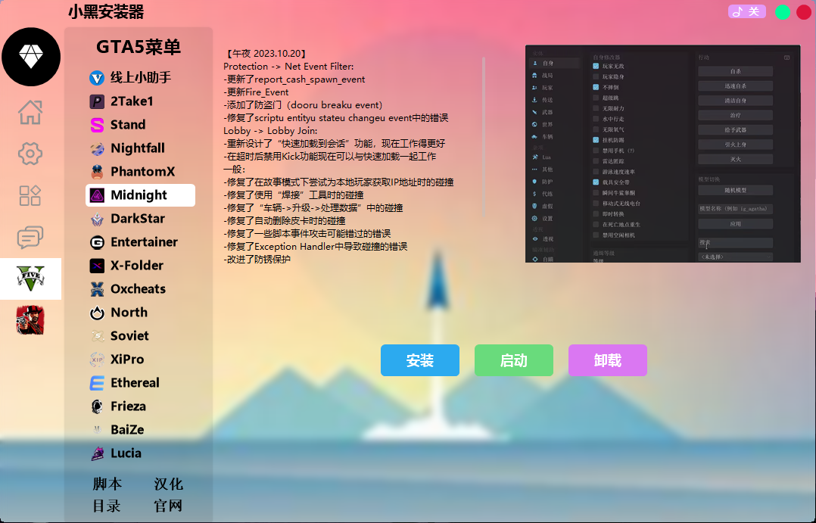
Task: Open the settings gear in the sidebar
Action: point(30,154)
